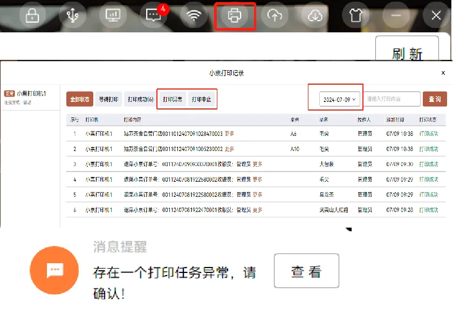Click the orange message reminder icon
Image resolution: width=453 pixels, height=315 pixels.
[54, 271]
